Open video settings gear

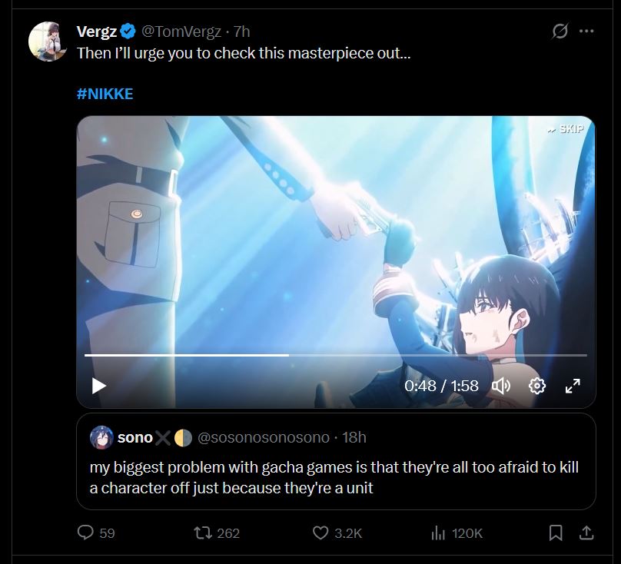click(537, 386)
